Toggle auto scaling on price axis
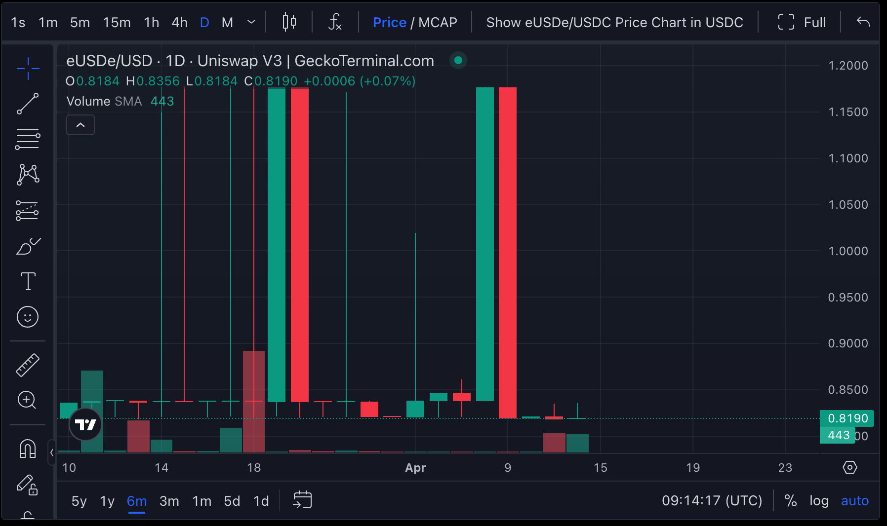Screen dimensions: 887x526 click(x=854, y=500)
